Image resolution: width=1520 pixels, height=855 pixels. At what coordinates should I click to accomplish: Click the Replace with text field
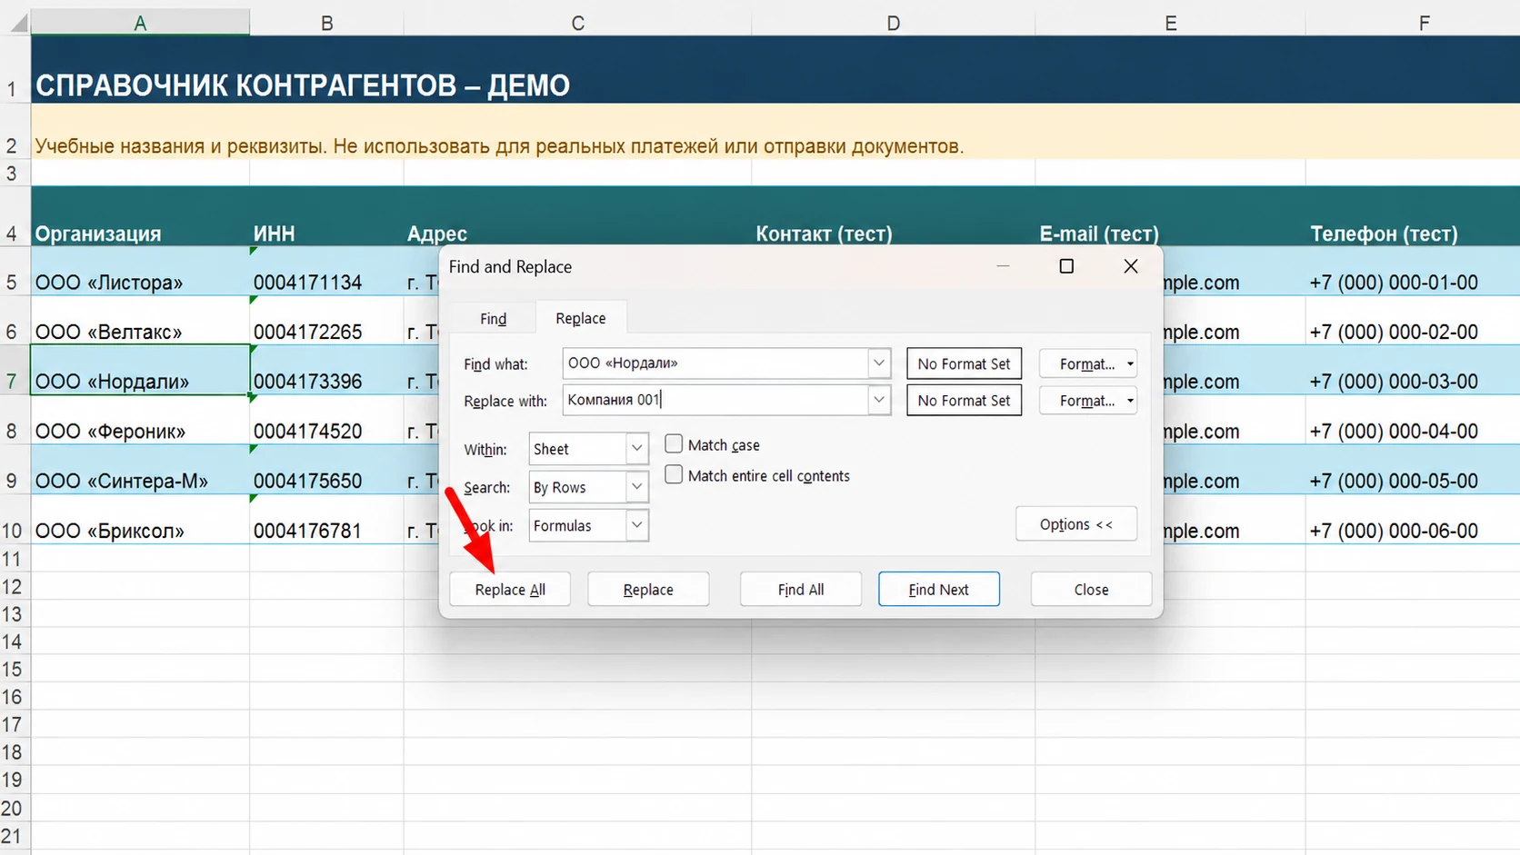pos(715,400)
